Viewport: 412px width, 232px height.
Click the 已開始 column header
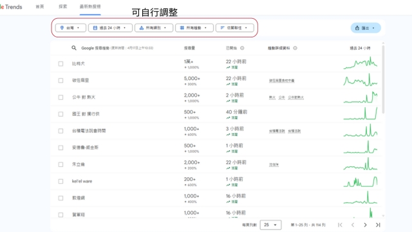pos(231,48)
